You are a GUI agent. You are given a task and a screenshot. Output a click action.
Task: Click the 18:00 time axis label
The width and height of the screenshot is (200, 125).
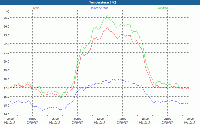click(x=145, y=119)
